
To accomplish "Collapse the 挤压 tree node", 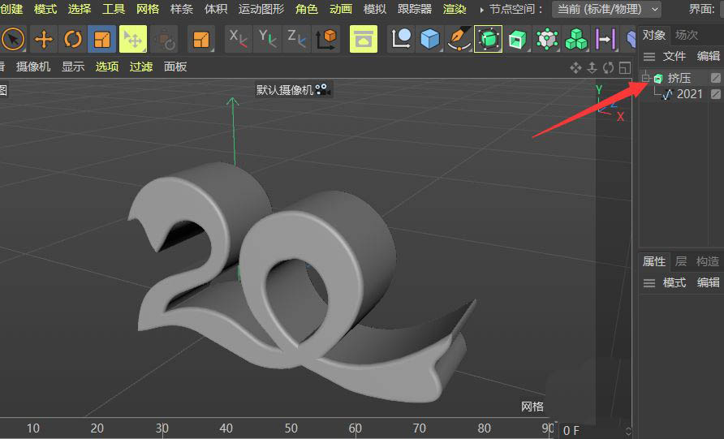I will coord(645,79).
